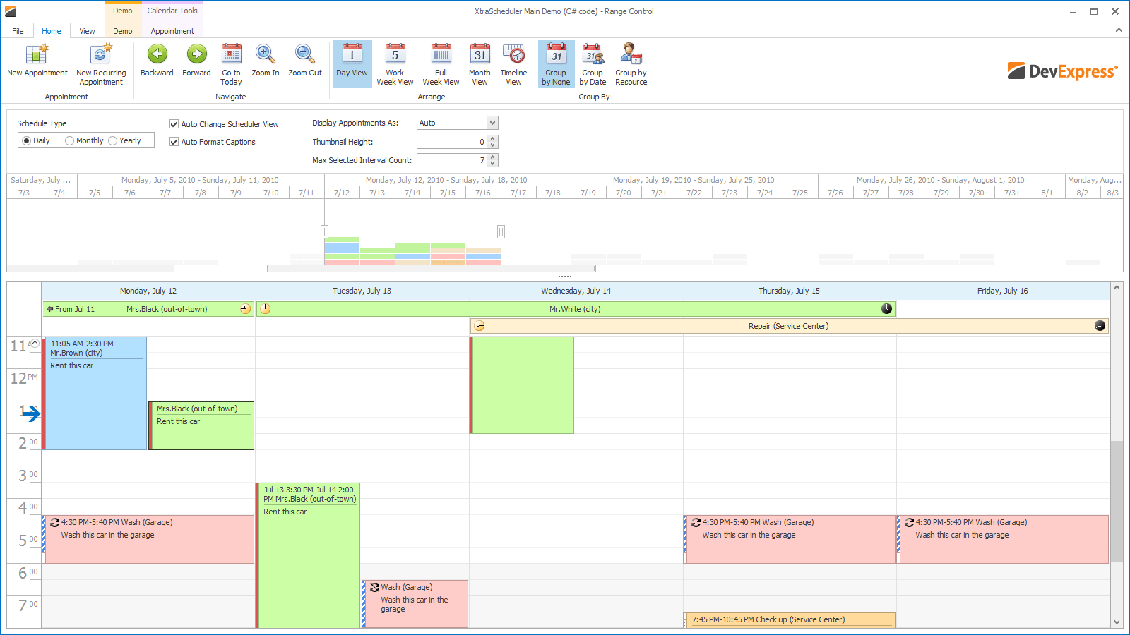Image resolution: width=1130 pixels, height=635 pixels.
Task: Click the scroll-up arrow near 11 AM
Action: [35, 343]
